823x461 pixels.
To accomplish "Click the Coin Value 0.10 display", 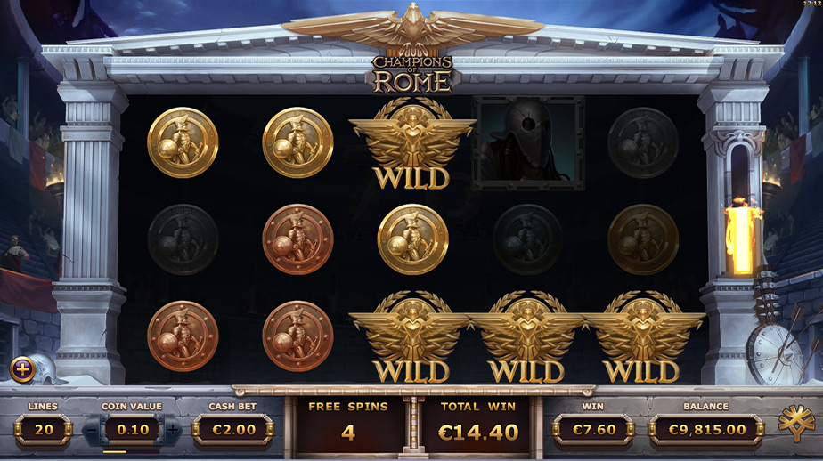I will pos(132,430).
